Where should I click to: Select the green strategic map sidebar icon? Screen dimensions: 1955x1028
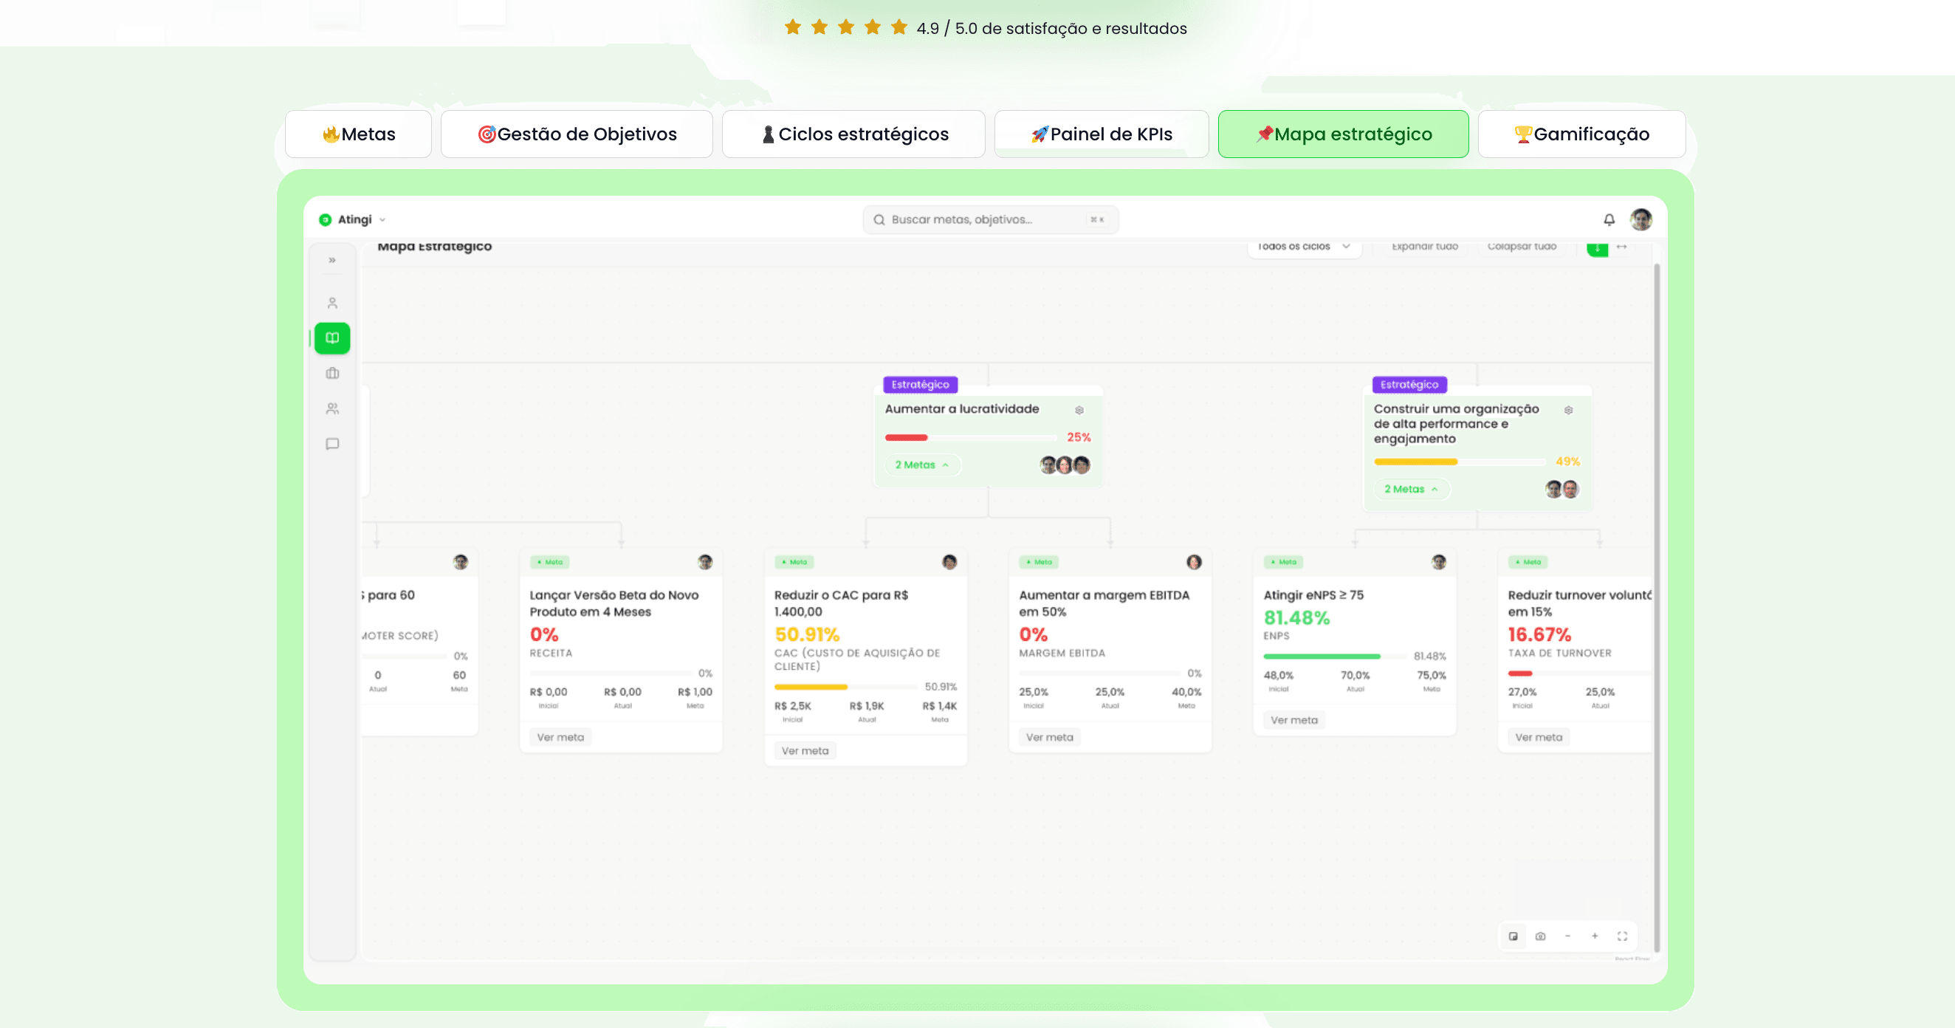[x=332, y=337]
